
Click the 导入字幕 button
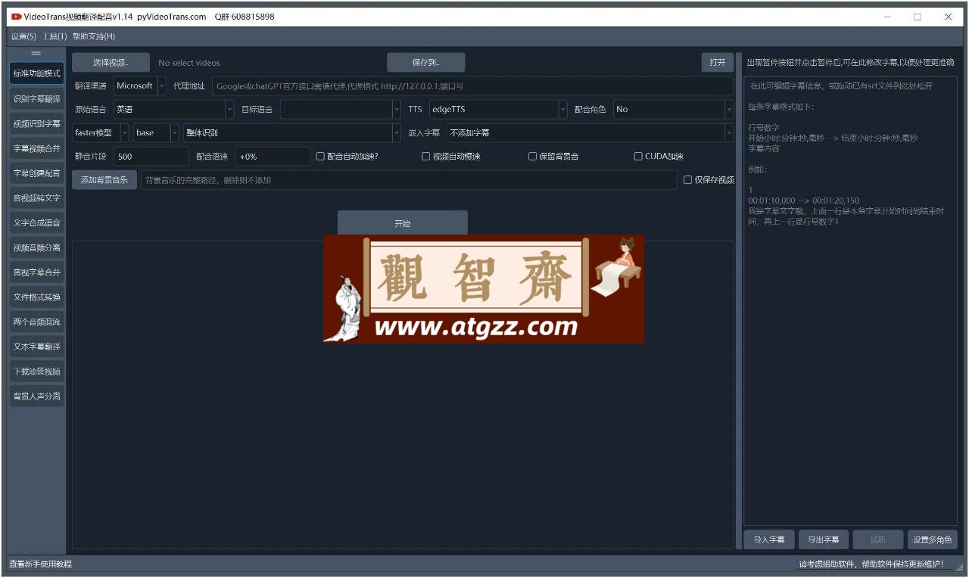[x=769, y=539]
